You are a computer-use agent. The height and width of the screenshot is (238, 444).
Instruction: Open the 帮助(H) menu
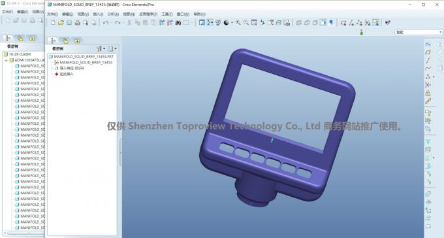coord(199,14)
